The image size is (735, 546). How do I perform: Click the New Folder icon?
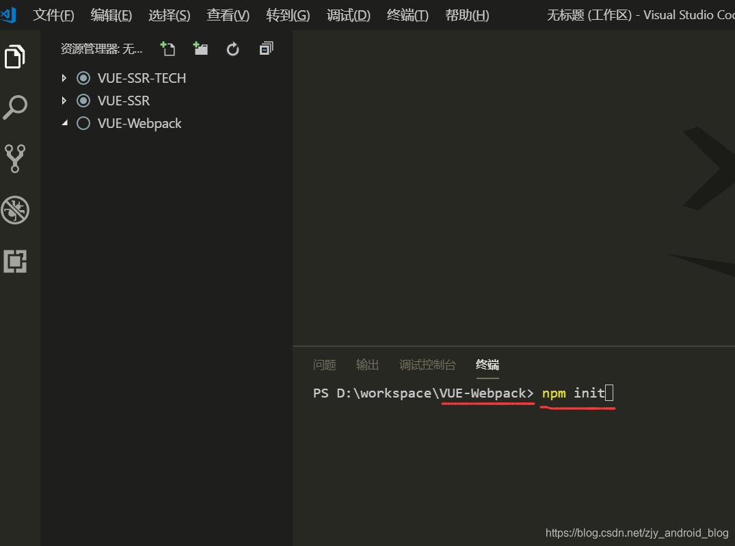200,49
